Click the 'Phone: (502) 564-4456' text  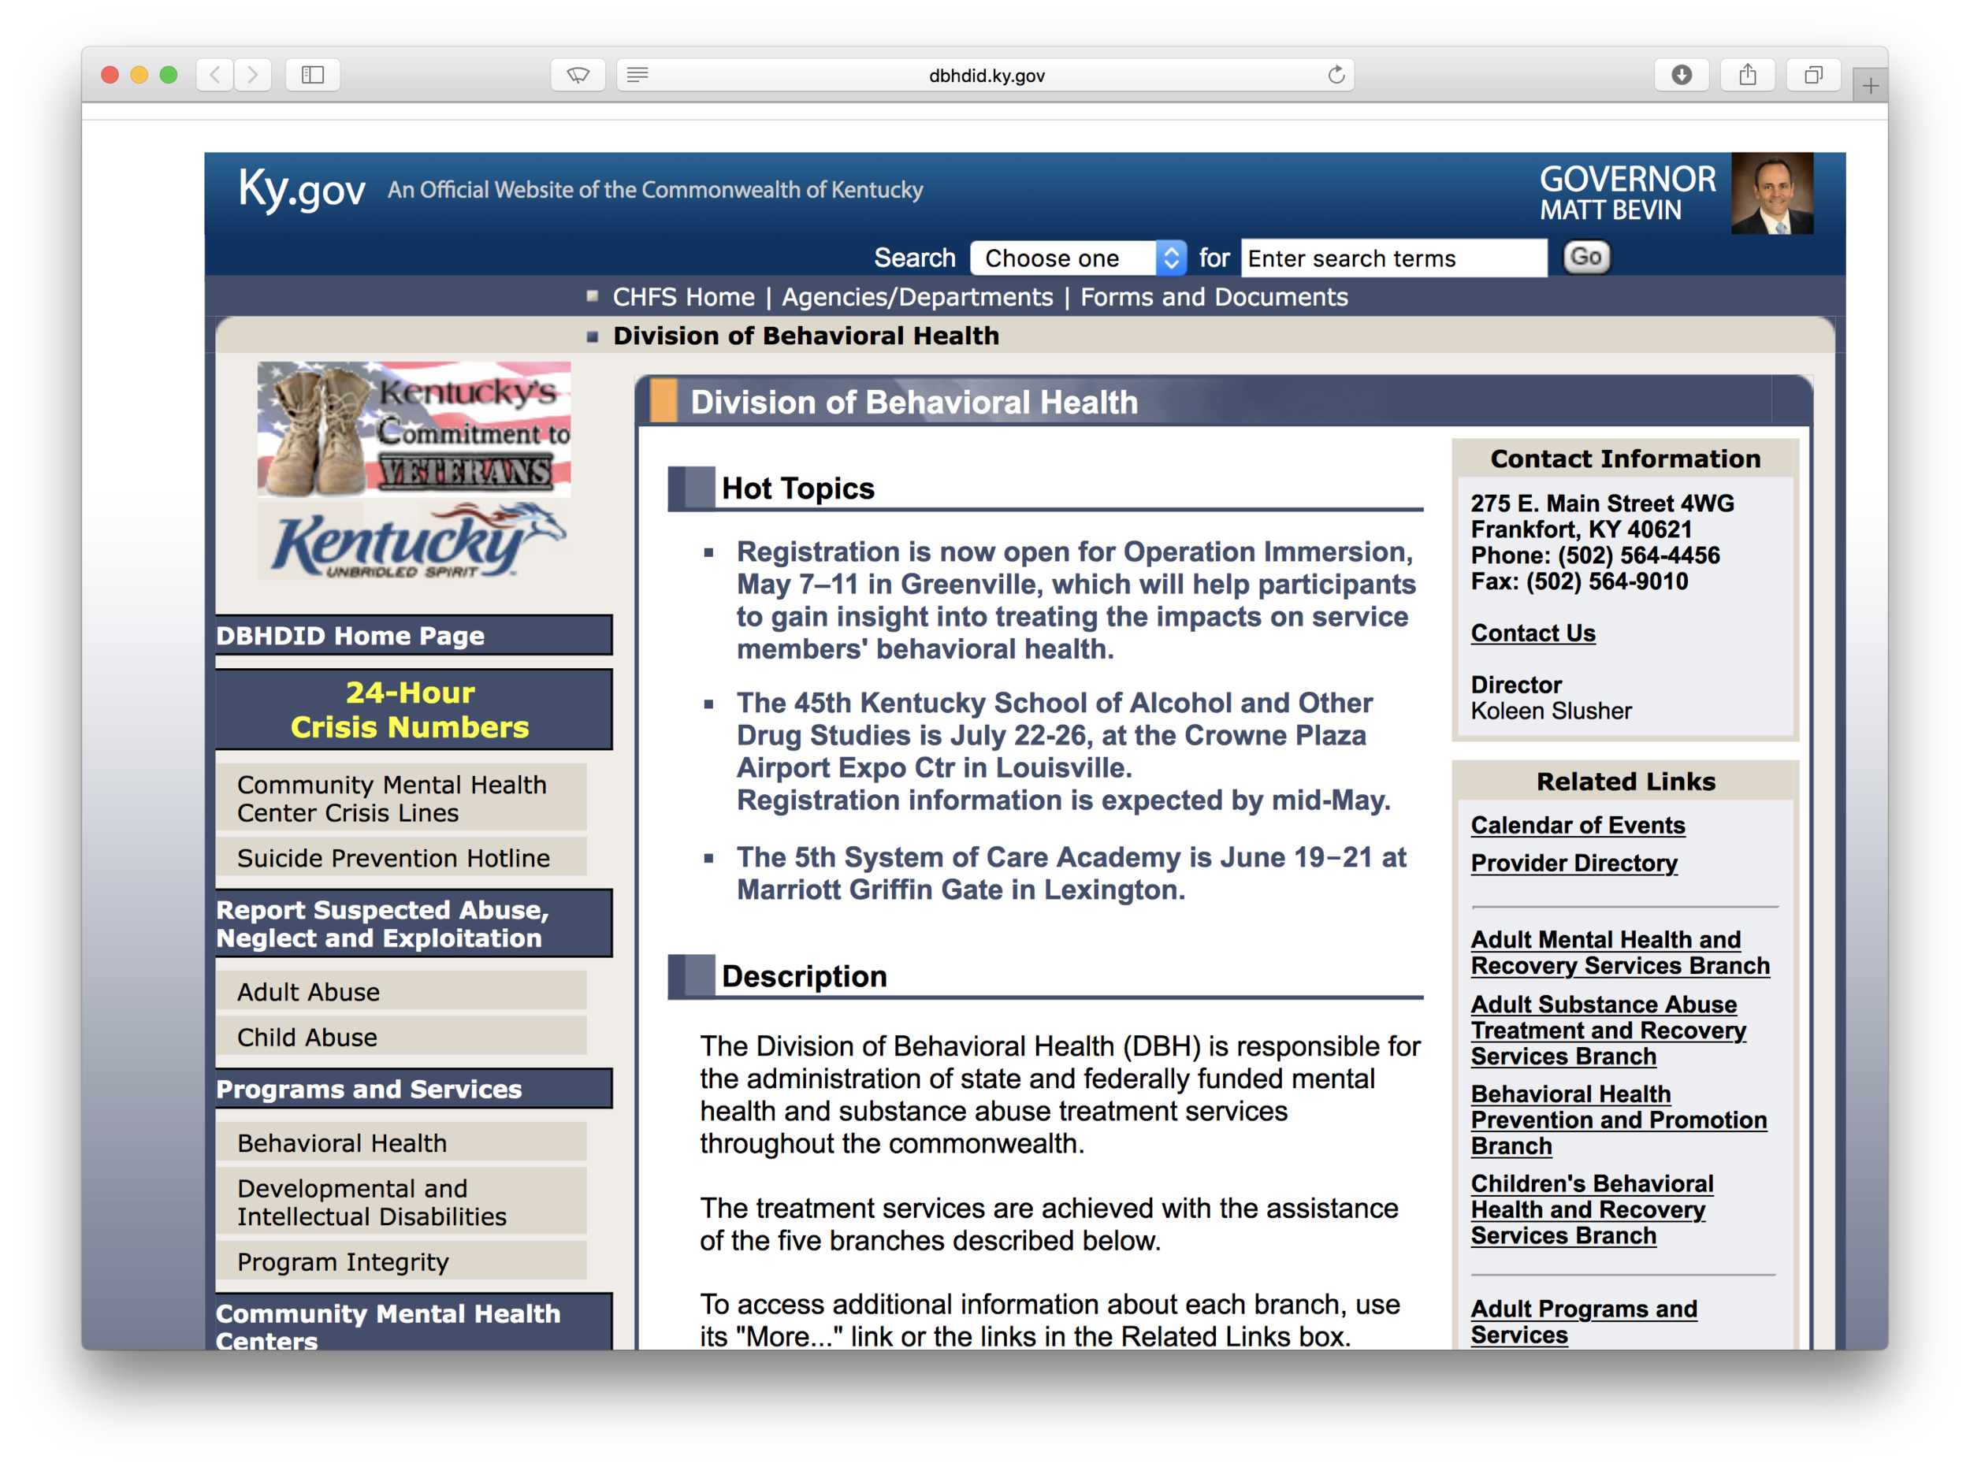(x=1595, y=555)
